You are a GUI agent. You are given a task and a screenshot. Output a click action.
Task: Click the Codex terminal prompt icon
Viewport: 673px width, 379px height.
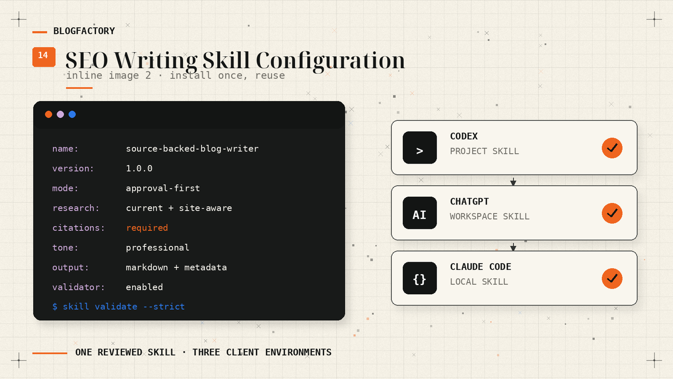coord(420,148)
